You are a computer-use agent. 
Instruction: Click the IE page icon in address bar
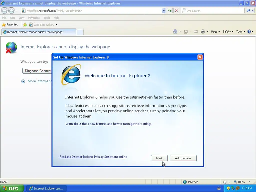click(x=23, y=10)
